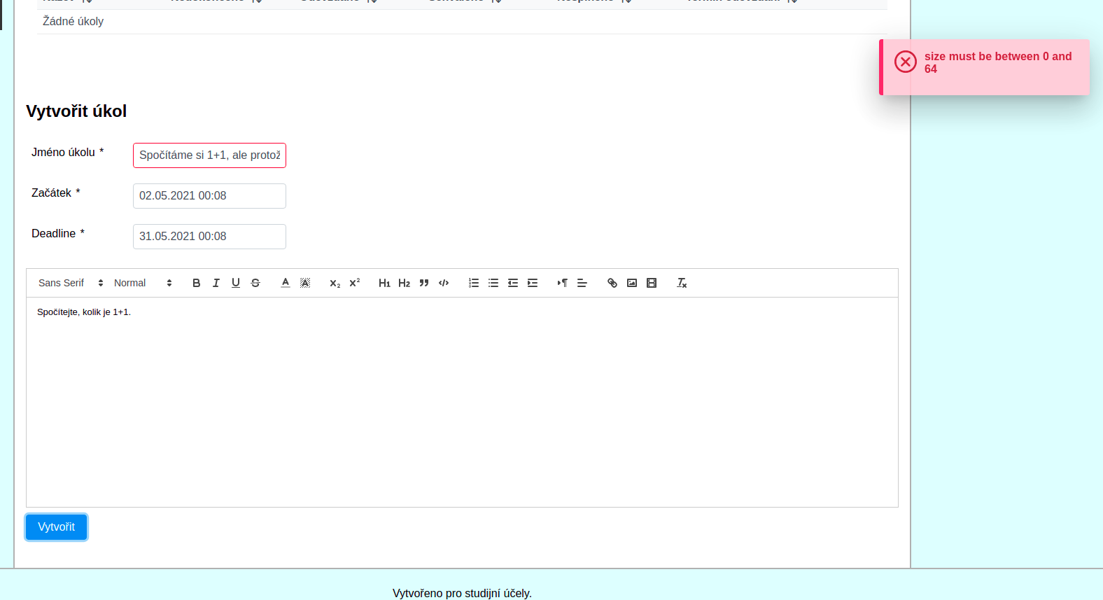Toggle italic formatting in the editor toolbar
Image resolution: width=1103 pixels, height=600 pixels.
tap(216, 283)
